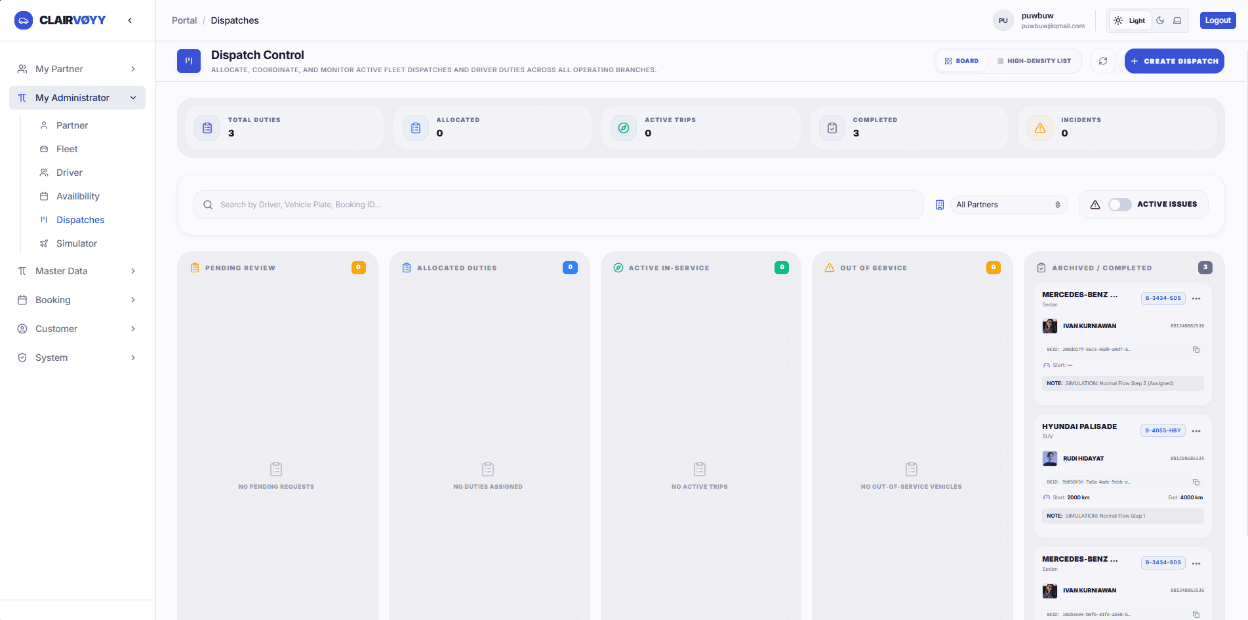This screenshot has height=620, width=1248.
Task: Click the Portal breadcrumb link
Action: click(184, 20)
